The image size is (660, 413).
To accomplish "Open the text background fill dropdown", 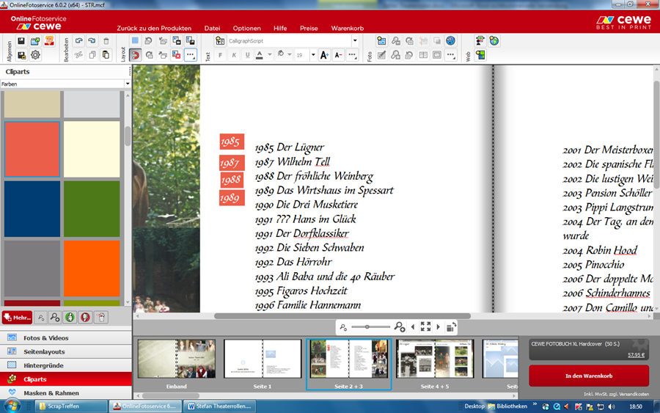I will tap(290, 55).
